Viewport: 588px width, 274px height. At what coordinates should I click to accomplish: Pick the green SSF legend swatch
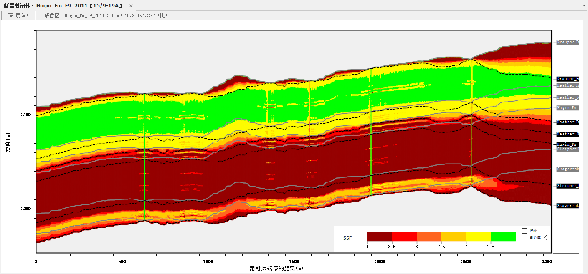(503, 237)
